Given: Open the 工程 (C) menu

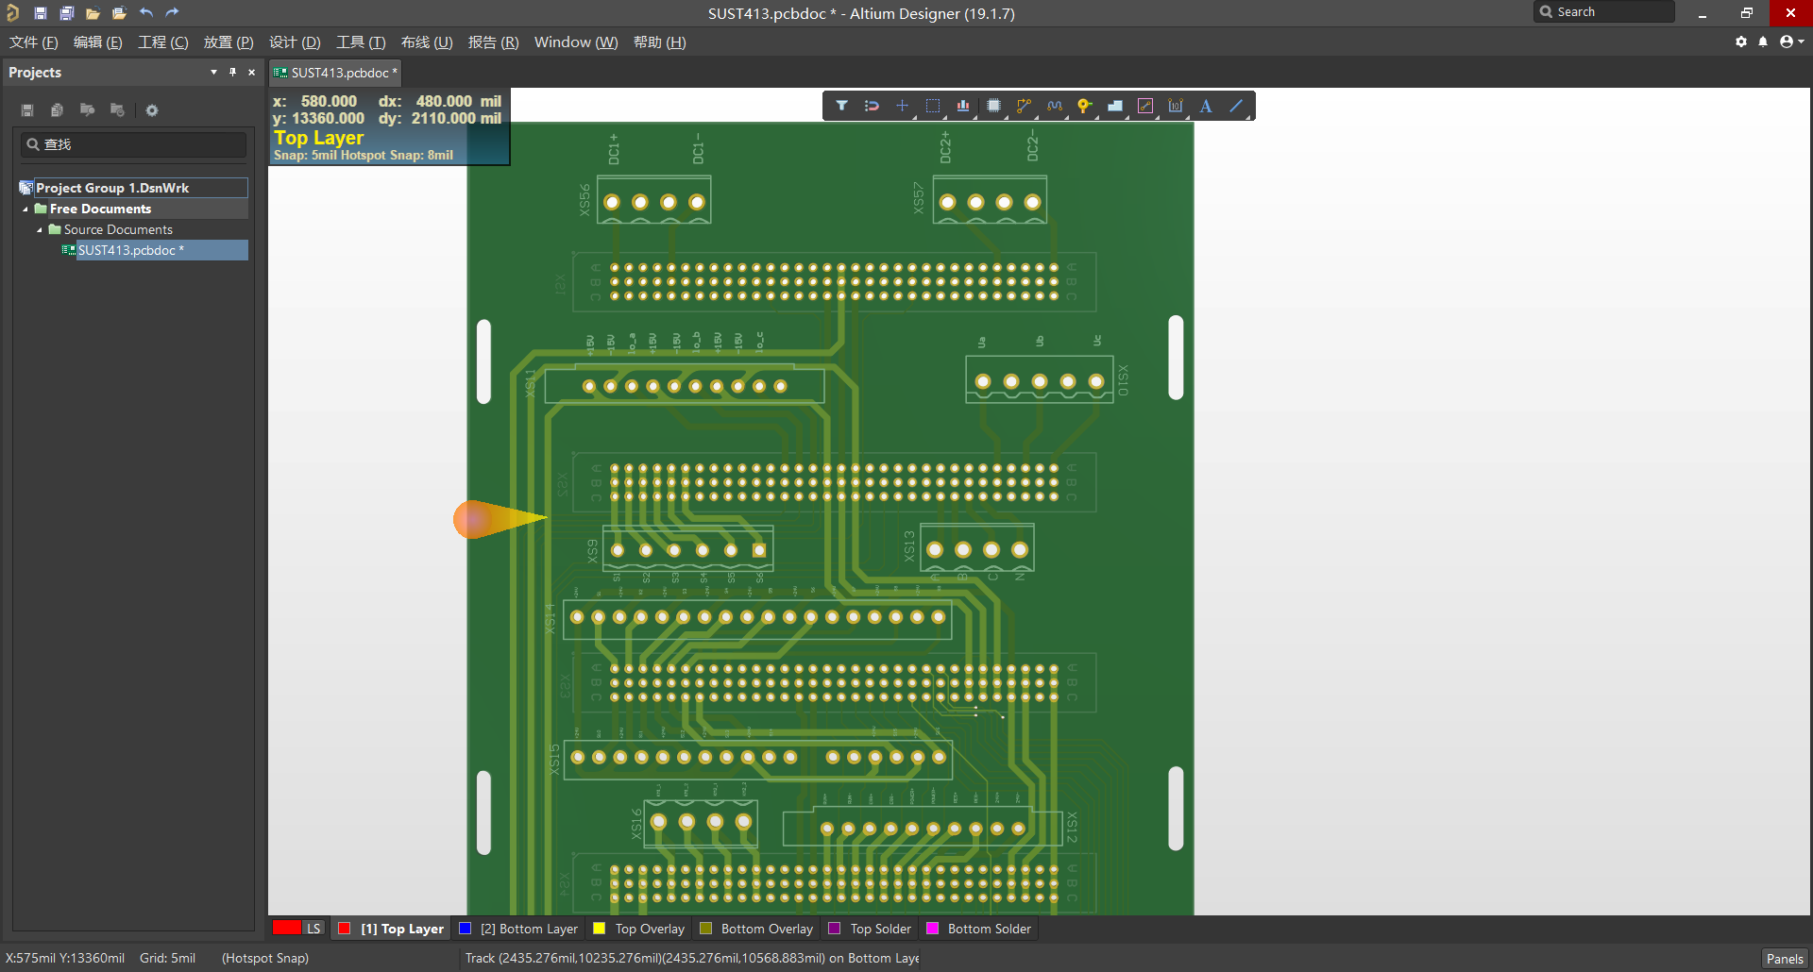Looking at the screenshot, I should coord(162,42).
